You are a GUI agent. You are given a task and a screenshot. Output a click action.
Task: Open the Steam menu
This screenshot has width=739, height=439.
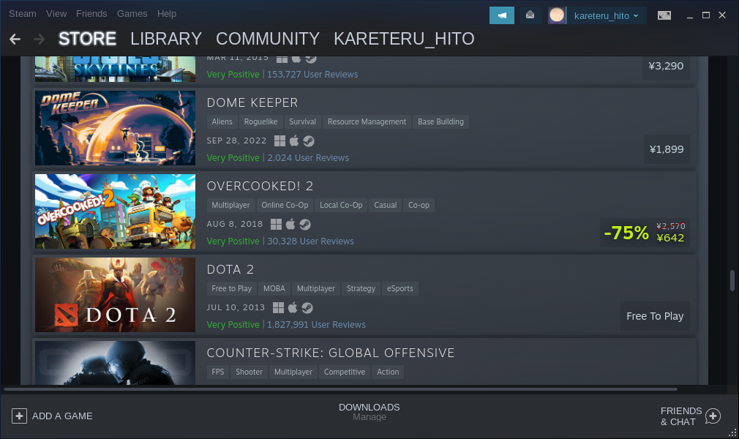pos(23,14)
